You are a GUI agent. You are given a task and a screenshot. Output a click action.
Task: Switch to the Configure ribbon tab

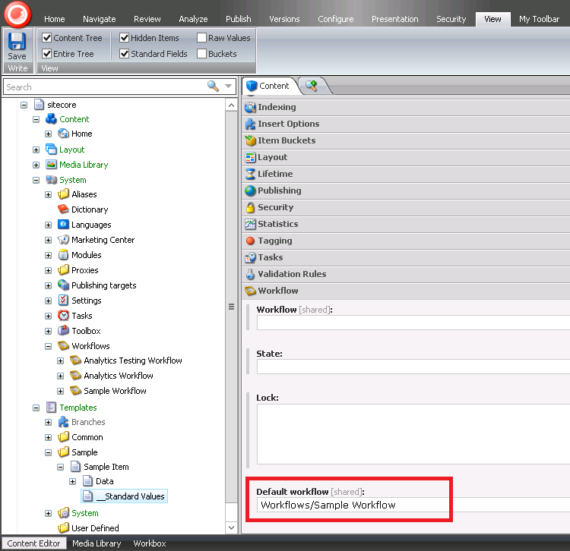[335, 19]
